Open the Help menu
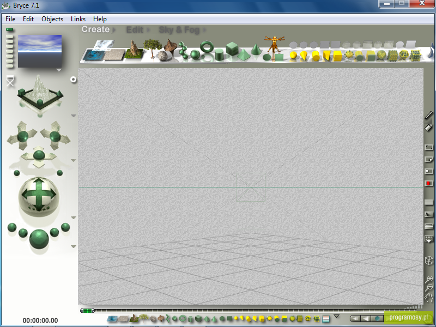 100,19
